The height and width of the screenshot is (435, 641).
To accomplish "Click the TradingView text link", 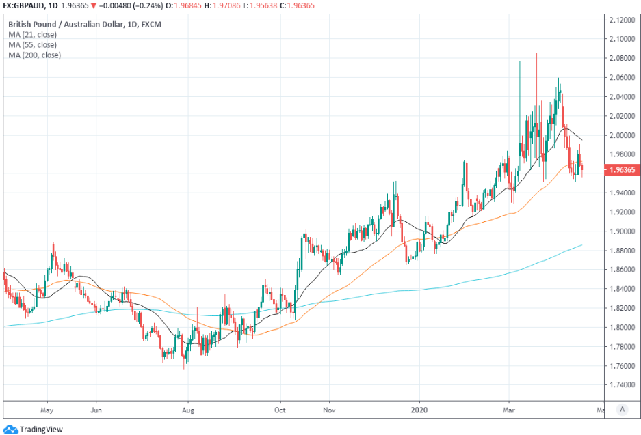I will point(41,429).
